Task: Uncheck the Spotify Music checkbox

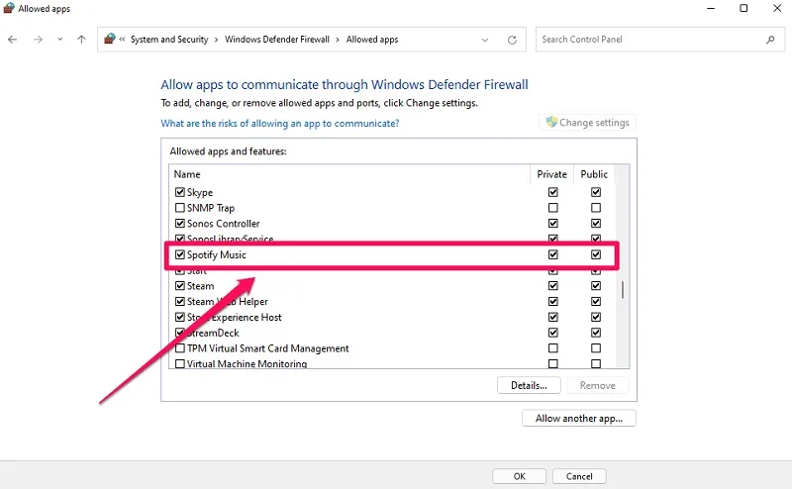Action: pos(180,254)
